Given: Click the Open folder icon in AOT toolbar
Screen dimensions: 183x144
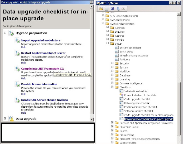Looking at the screenshot, I should (101, 9).
